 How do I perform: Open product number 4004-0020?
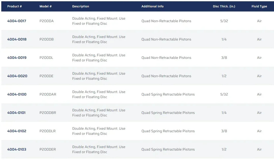[17, 76]
